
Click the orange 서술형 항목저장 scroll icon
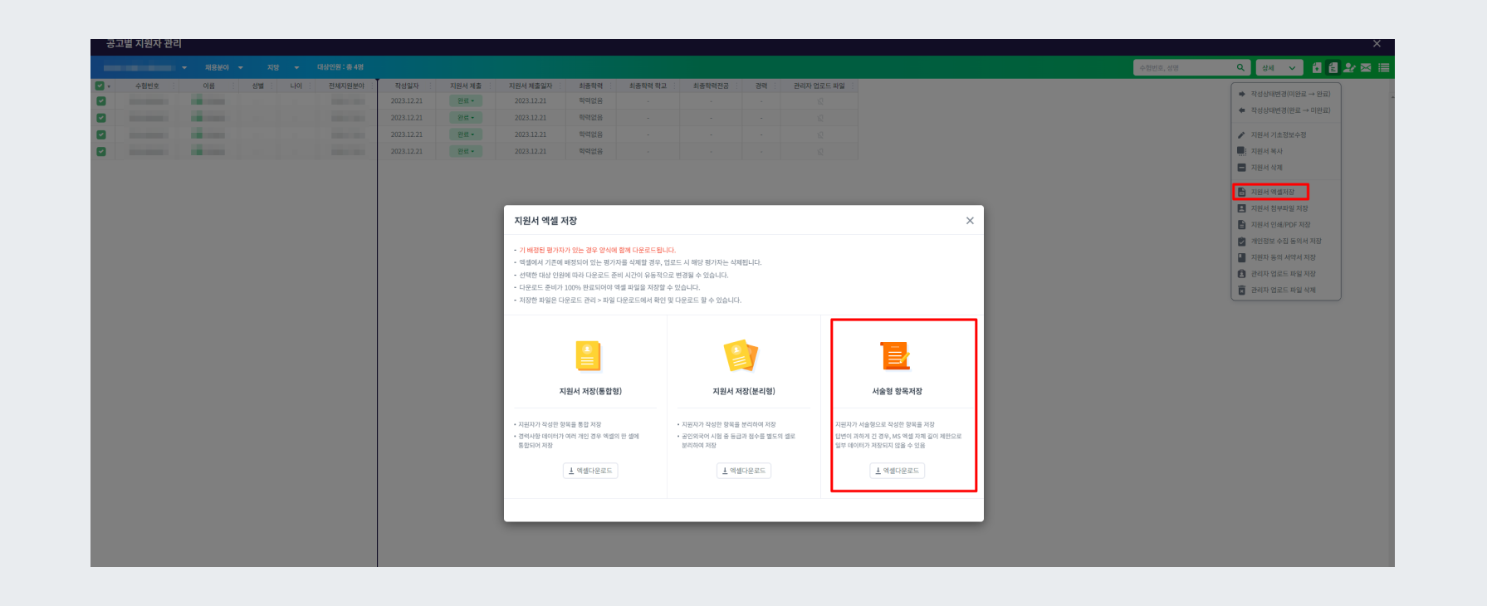click(x=896, y=356)
